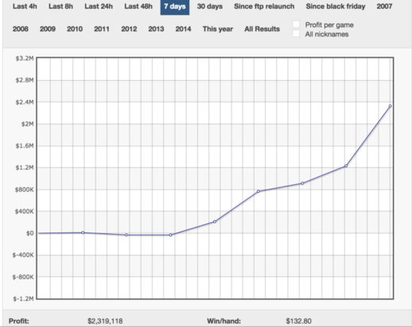Switch to Last 8h view
Screen dimensions: 412x327
60,6
